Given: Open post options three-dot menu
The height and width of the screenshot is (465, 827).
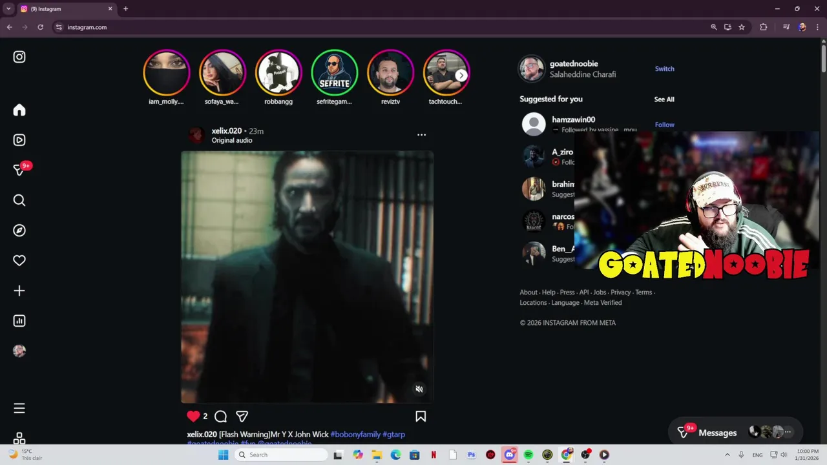Looking at the screenshot, I should (421, 134).
